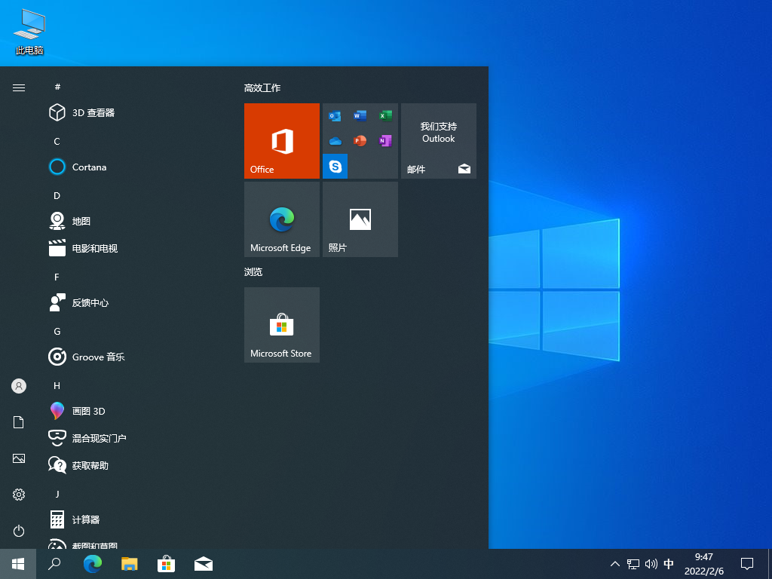Switch input method via the 中 indicator

point(669,563)
